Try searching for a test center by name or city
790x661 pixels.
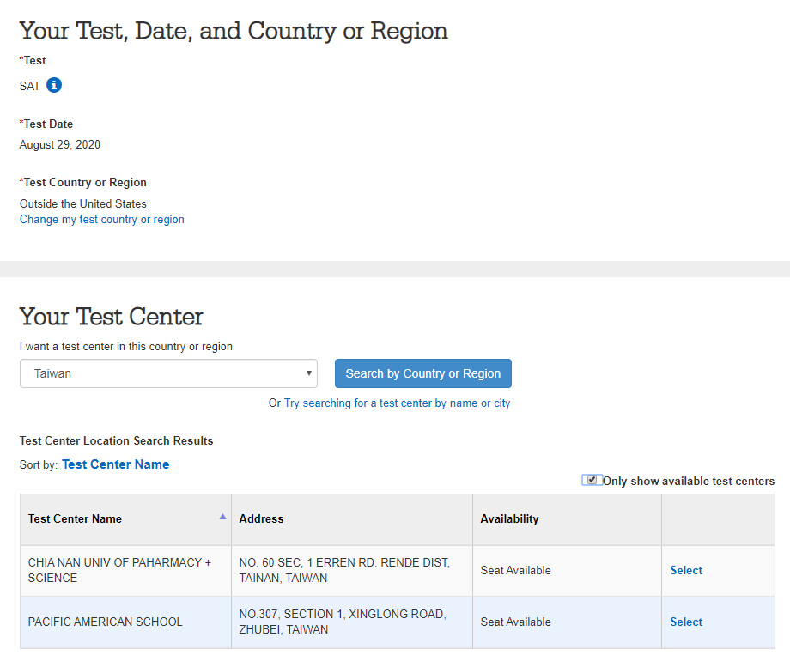(397, 403)
